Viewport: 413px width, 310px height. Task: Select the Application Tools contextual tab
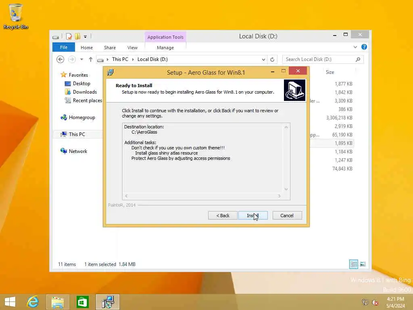click(165, 37)
